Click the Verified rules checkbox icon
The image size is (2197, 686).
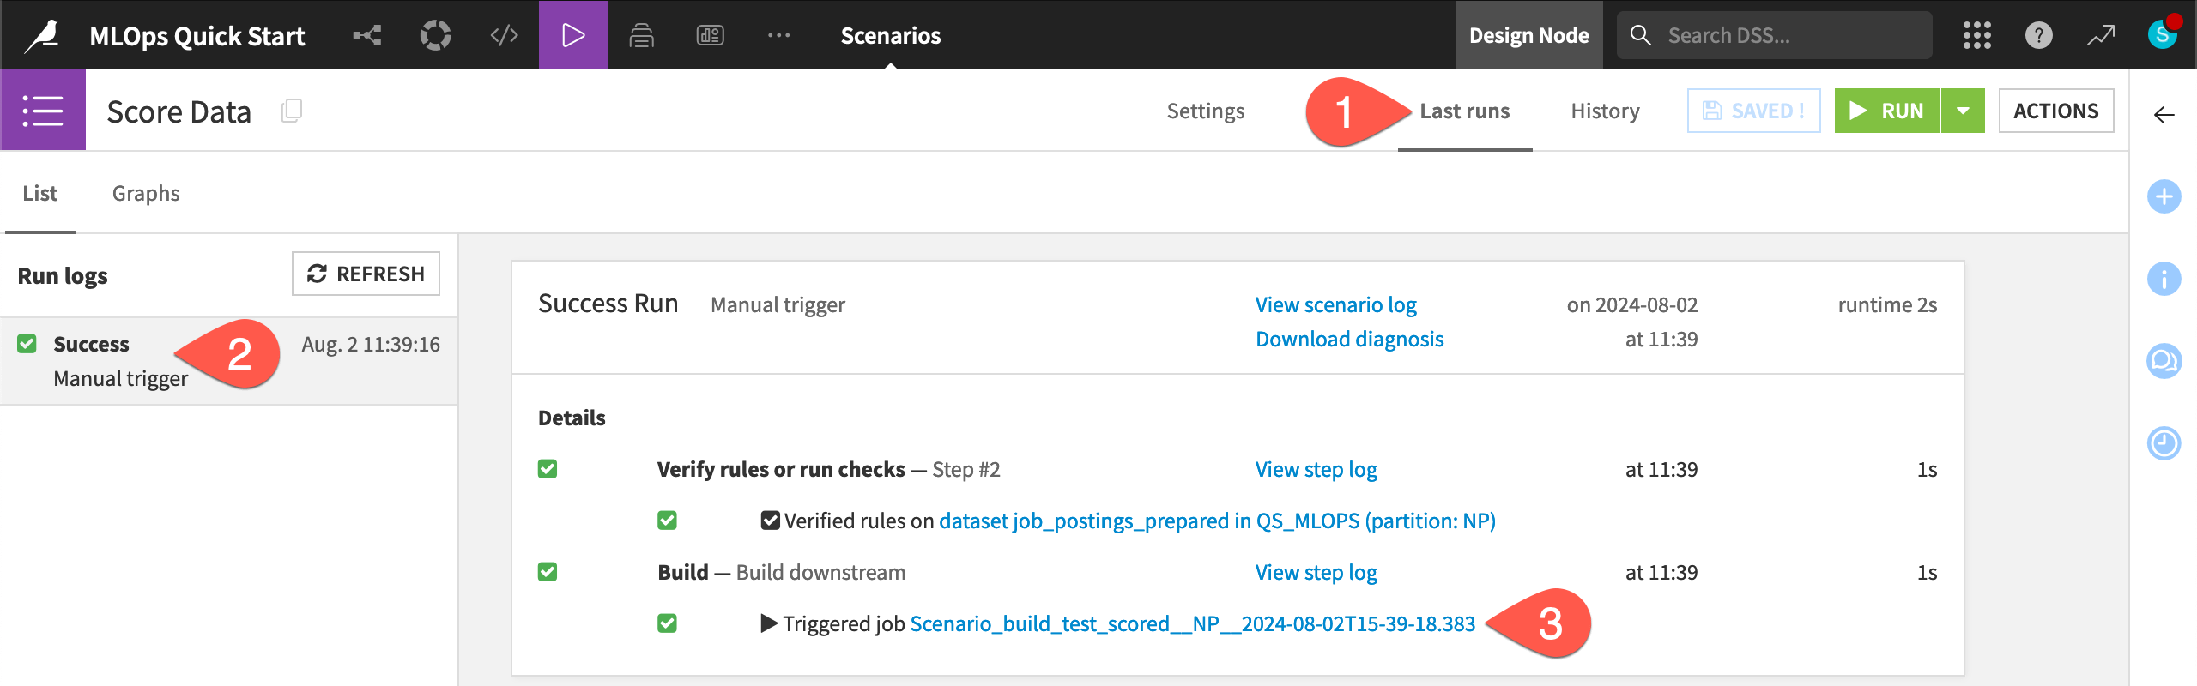(x=770, y=521)
